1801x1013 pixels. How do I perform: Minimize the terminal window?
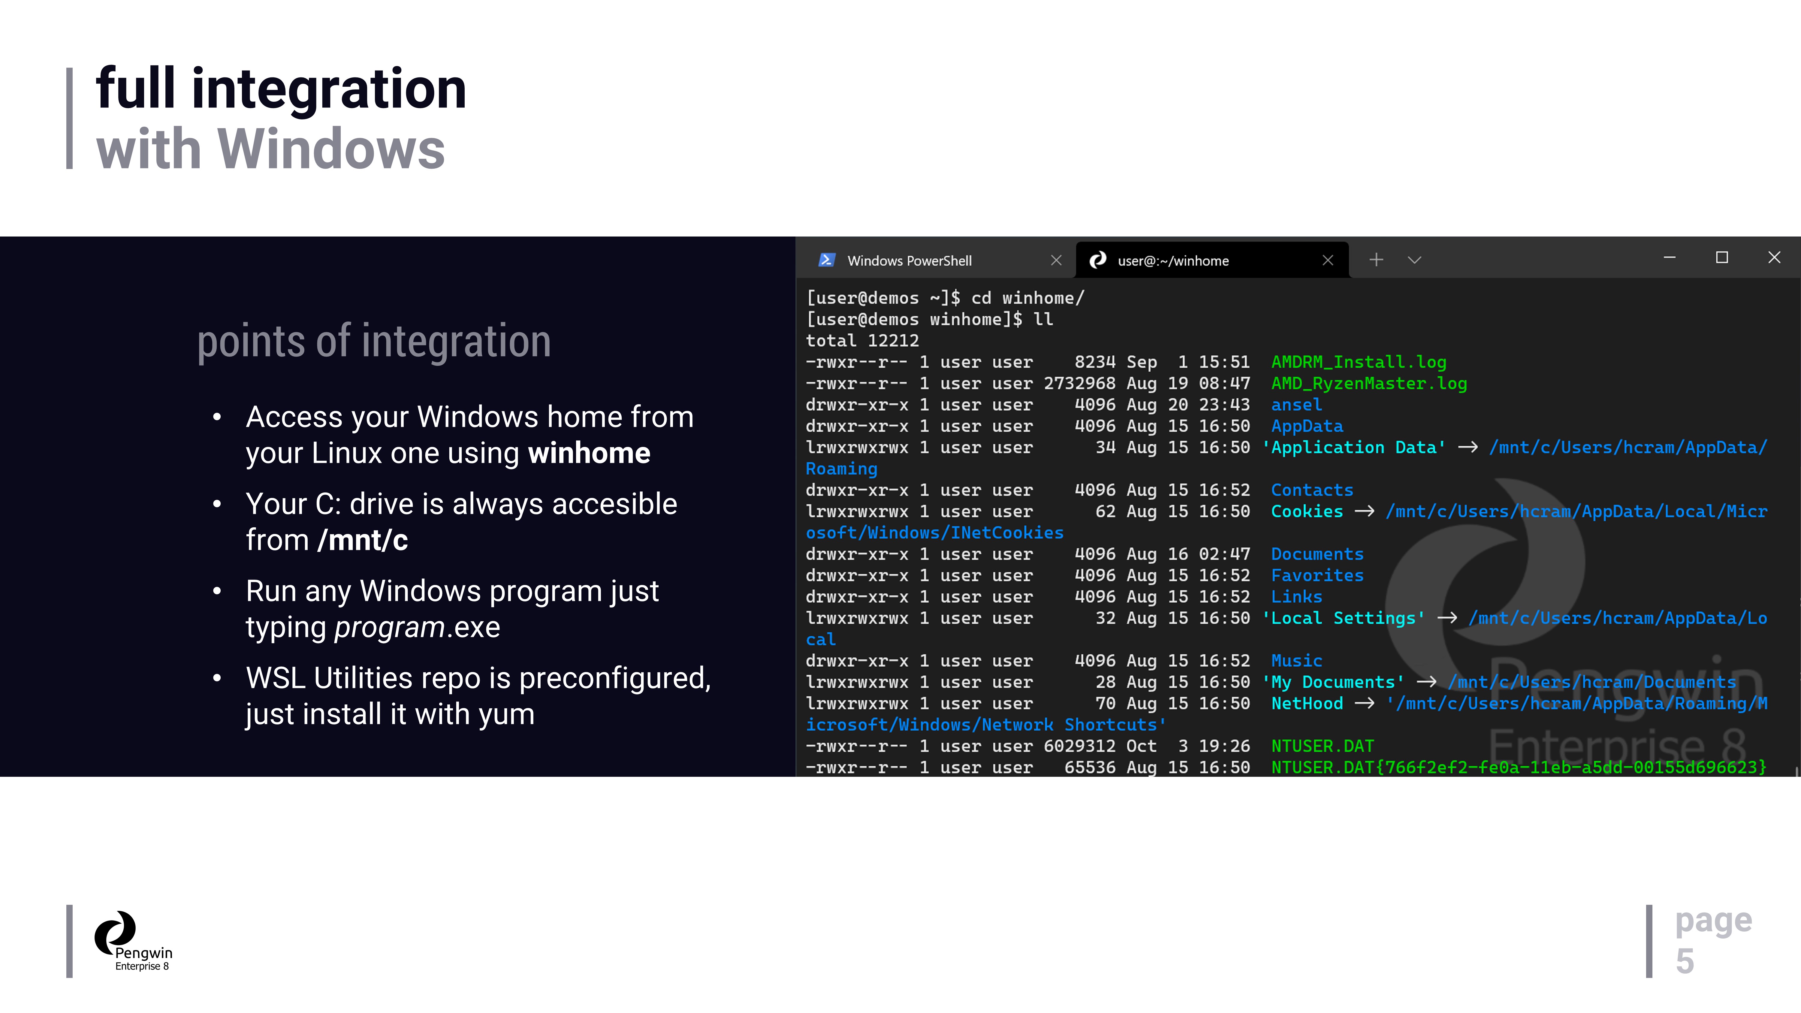point(1670,258)
